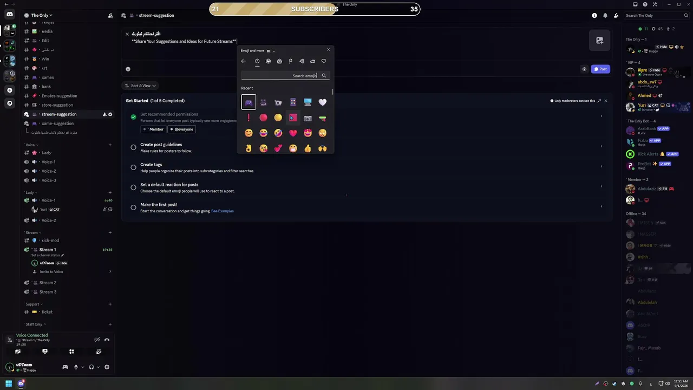Viewport: 693px width, 390px height.
Task: Open the help question mark icon
Action: pyautogui.click(x=644, y=4)
